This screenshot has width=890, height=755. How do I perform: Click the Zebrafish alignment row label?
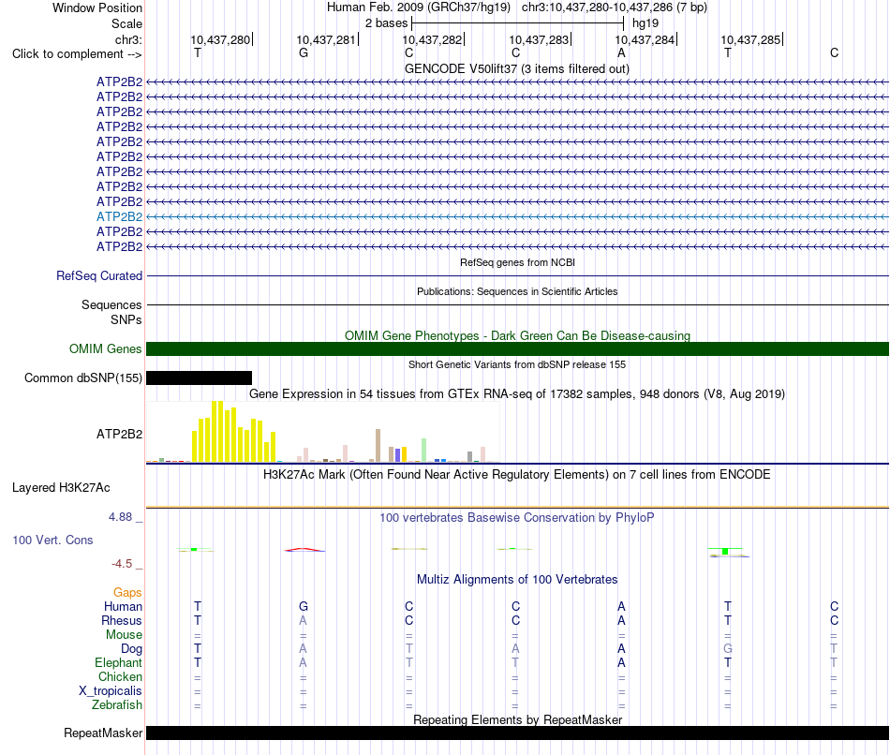pos(117,704)
